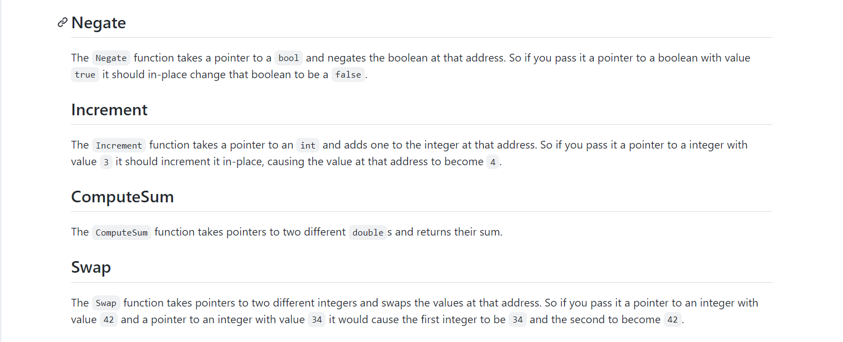Click the 'int' inline code chip

pos(308,145)
